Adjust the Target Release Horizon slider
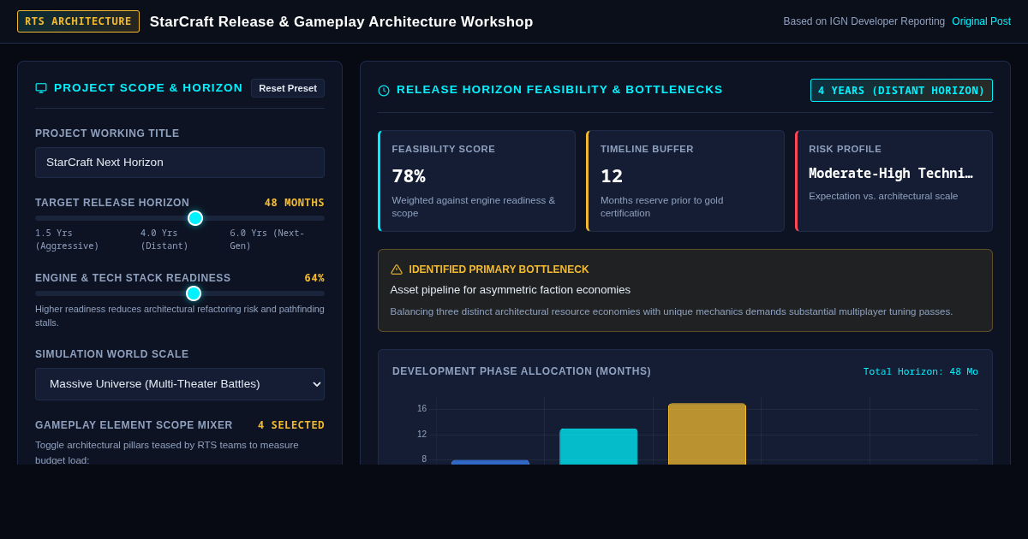 click(180, 218)
